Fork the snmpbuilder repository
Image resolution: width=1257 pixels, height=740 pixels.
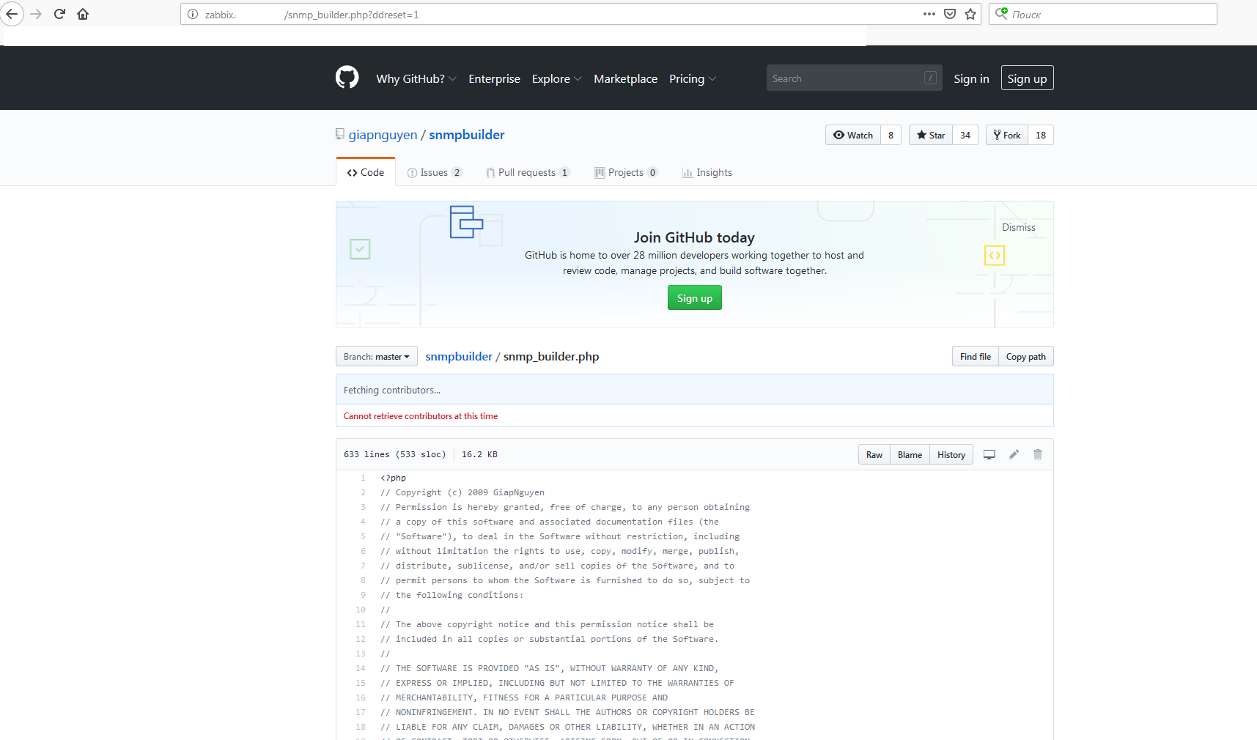(x=1007, y=135)
